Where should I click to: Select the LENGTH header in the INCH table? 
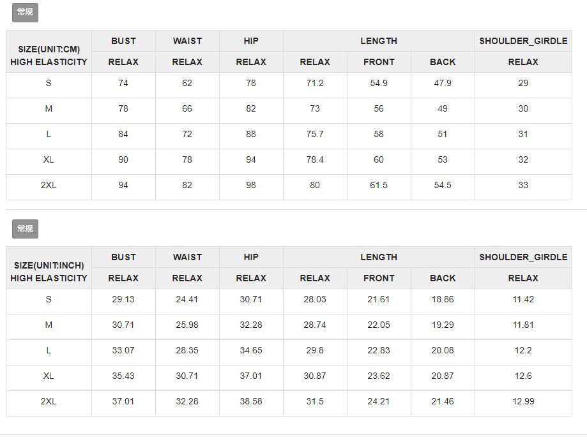(x=379, y=257)
